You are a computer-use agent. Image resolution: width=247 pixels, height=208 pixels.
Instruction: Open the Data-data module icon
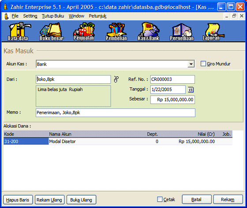(19, 31)
